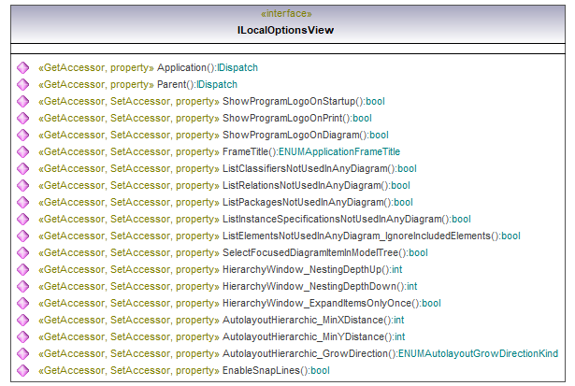Click the icon next to ShowProgramLogoOnPrint
The height and width of the screenshot is (386, 575).
22,119
